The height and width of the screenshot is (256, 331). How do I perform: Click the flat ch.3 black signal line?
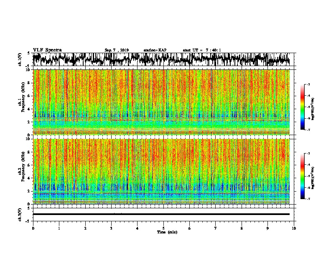[161, 214]
